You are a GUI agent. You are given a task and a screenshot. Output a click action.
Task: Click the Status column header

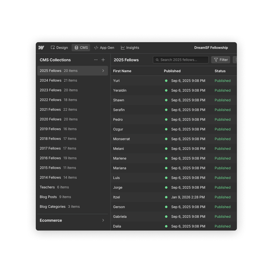(220, 71)
